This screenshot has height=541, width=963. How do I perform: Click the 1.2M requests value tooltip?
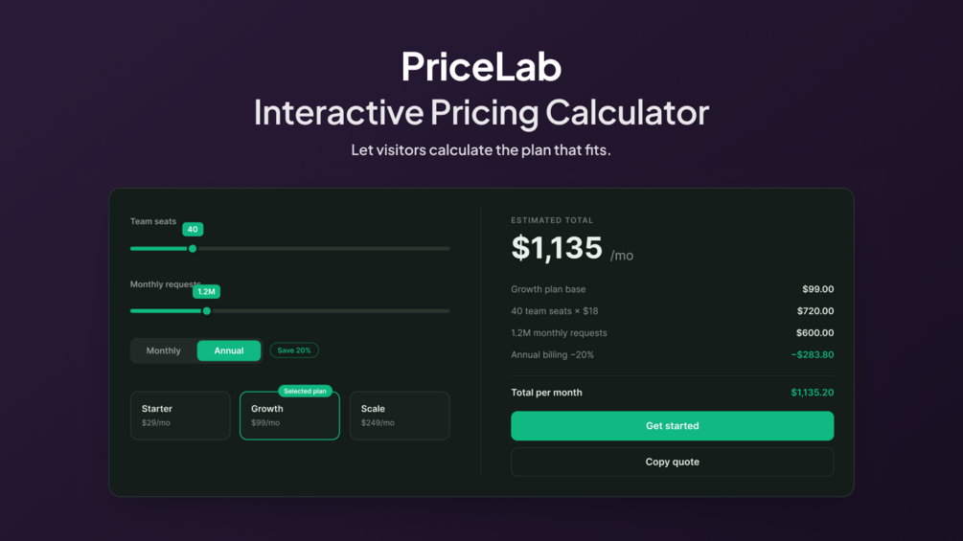pos(206,292)
